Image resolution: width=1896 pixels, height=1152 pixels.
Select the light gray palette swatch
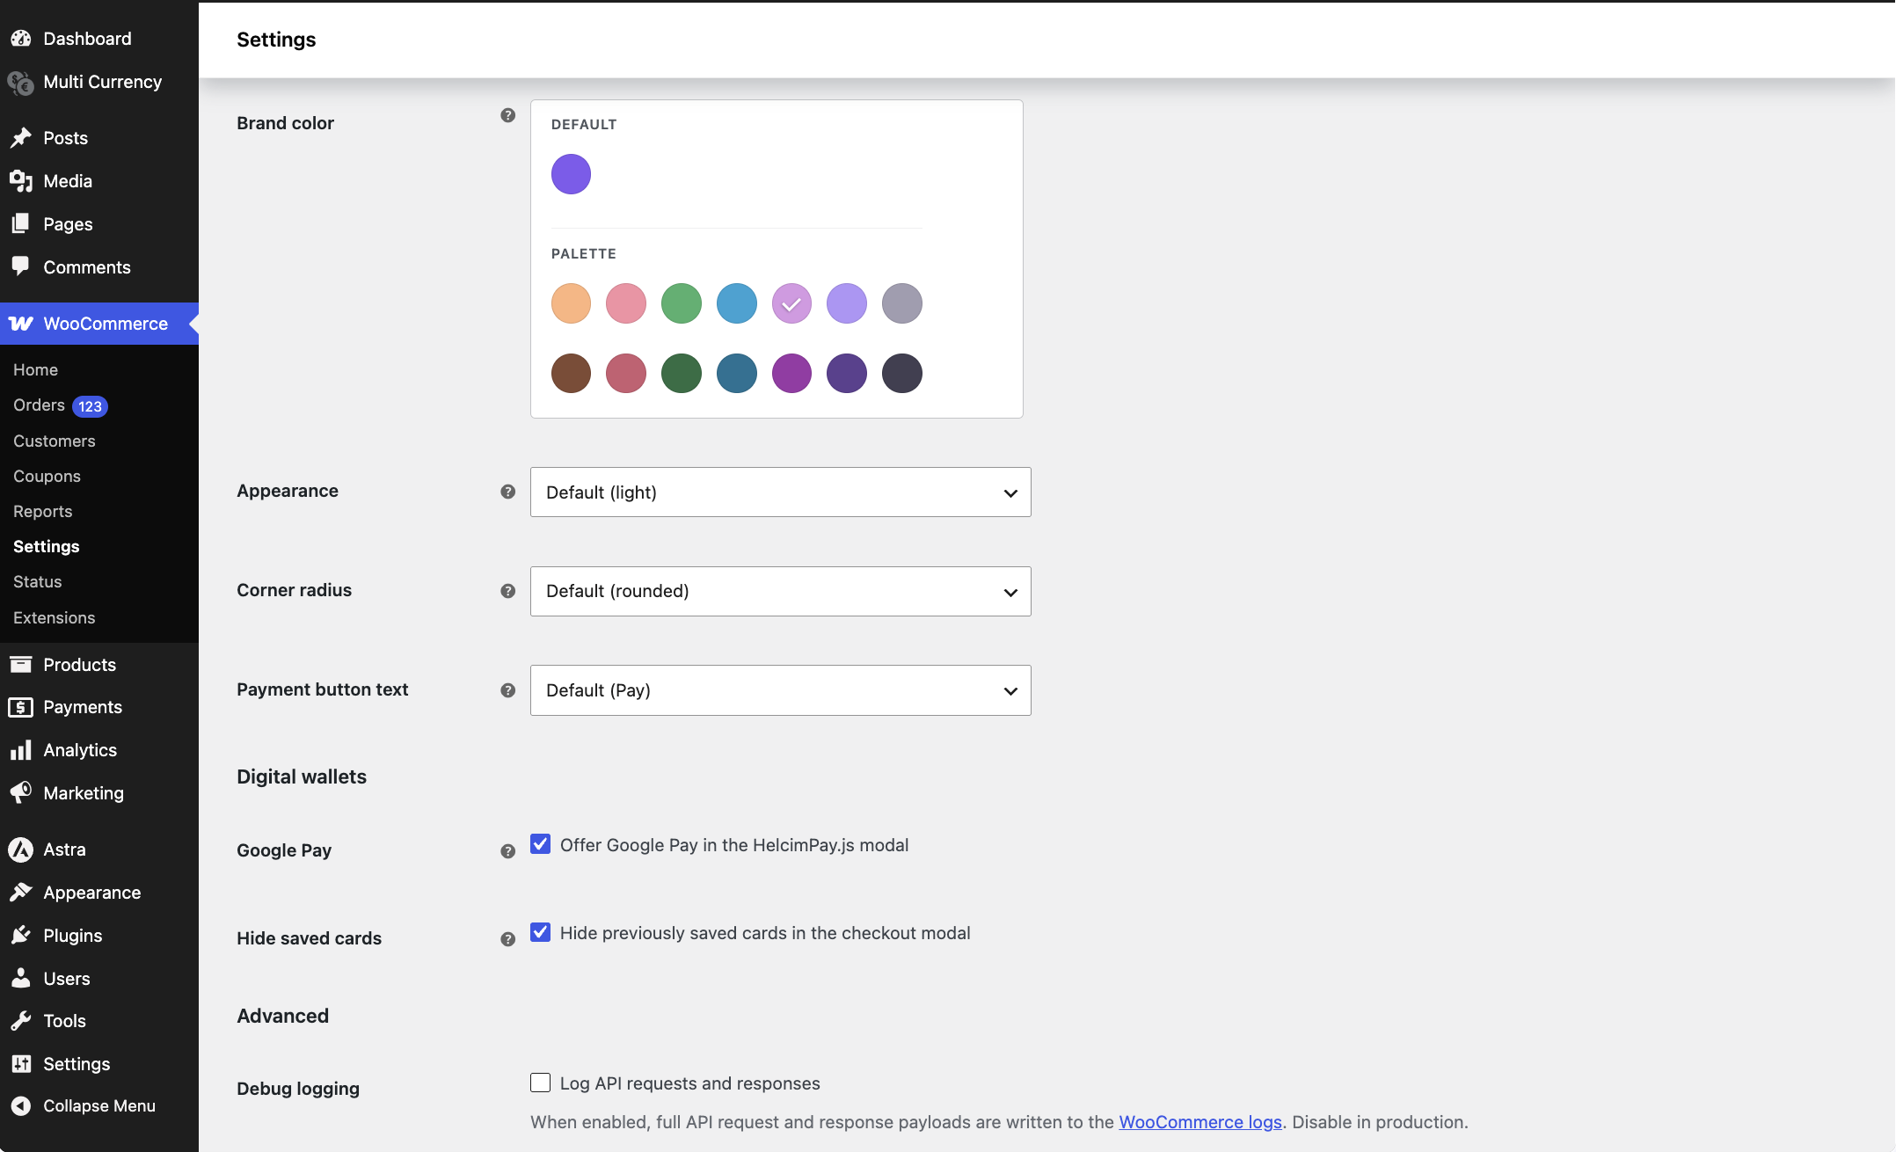(902, 303)
